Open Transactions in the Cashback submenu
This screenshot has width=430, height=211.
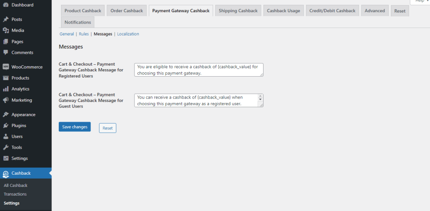tap(15, 194)
